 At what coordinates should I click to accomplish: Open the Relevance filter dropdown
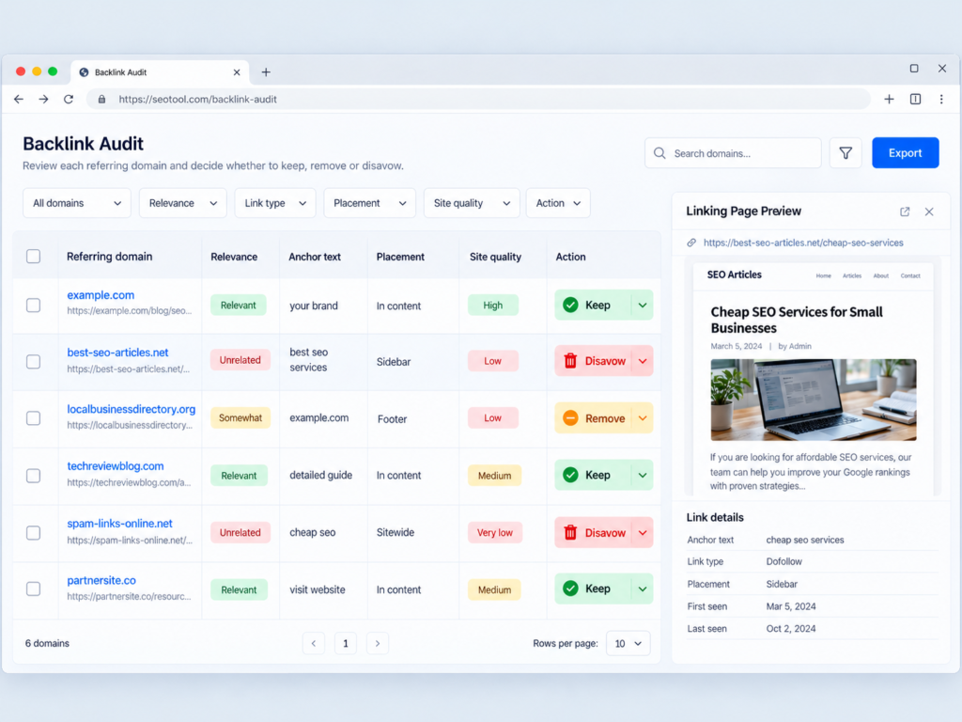(x=183, y=203)
